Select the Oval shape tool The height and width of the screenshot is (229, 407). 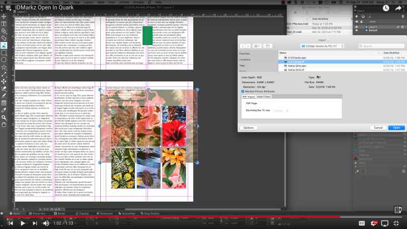[4, 60]
